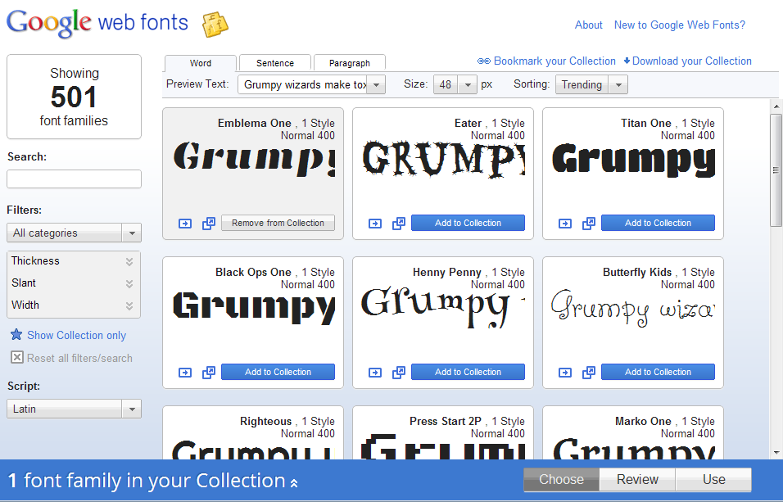Screen dimensions: 783x502
Task: Switch to the Sentence preview tab
Action: pyautogui.click(x=274, y=62)
